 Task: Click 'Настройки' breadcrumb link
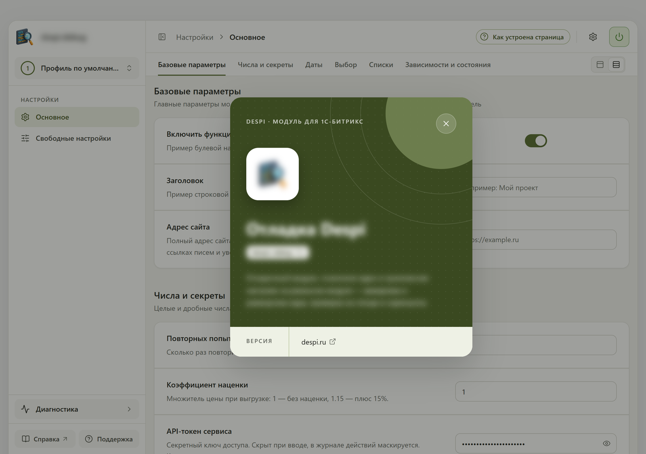195,37
